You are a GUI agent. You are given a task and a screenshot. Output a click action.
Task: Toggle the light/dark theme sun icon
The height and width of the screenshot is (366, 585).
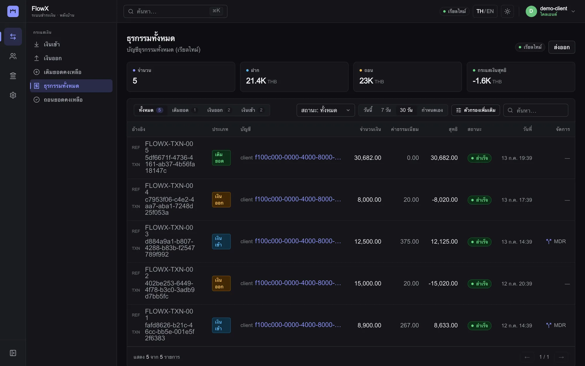click(507, 11)
